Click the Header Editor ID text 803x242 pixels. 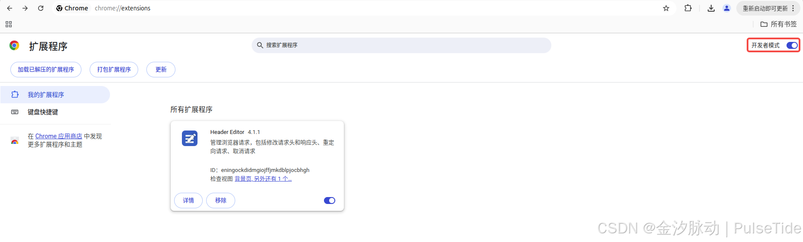coord(260,170)
